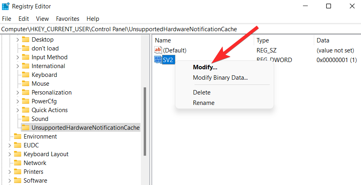Select the Sound folder icon
This screenshot has height=185, width=361.
26,119
